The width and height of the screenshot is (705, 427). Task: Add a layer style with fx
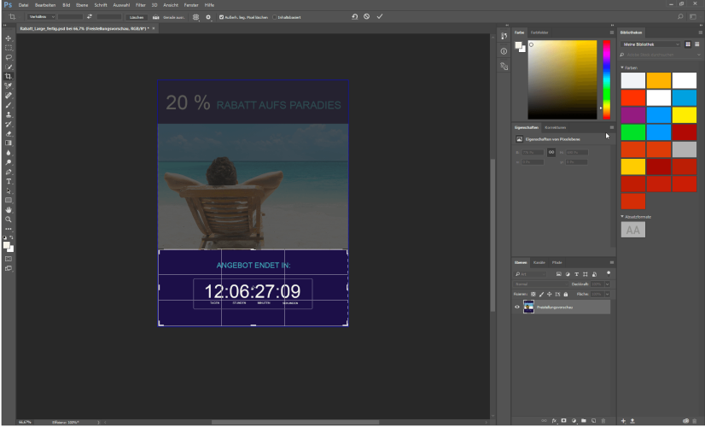[x=554, y=421]
